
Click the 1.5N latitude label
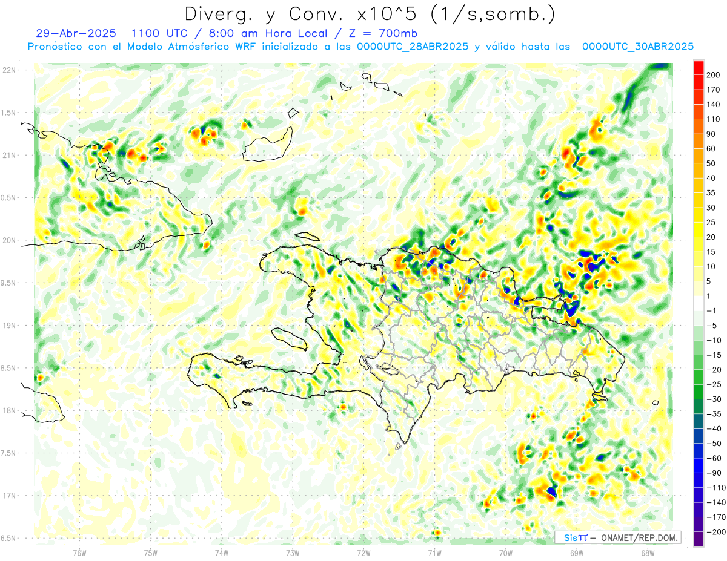click(x=8, y=113)
